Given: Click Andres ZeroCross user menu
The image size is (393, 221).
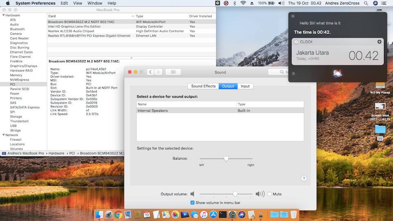Looking at the screenshot, I should [x=342, y=3].
